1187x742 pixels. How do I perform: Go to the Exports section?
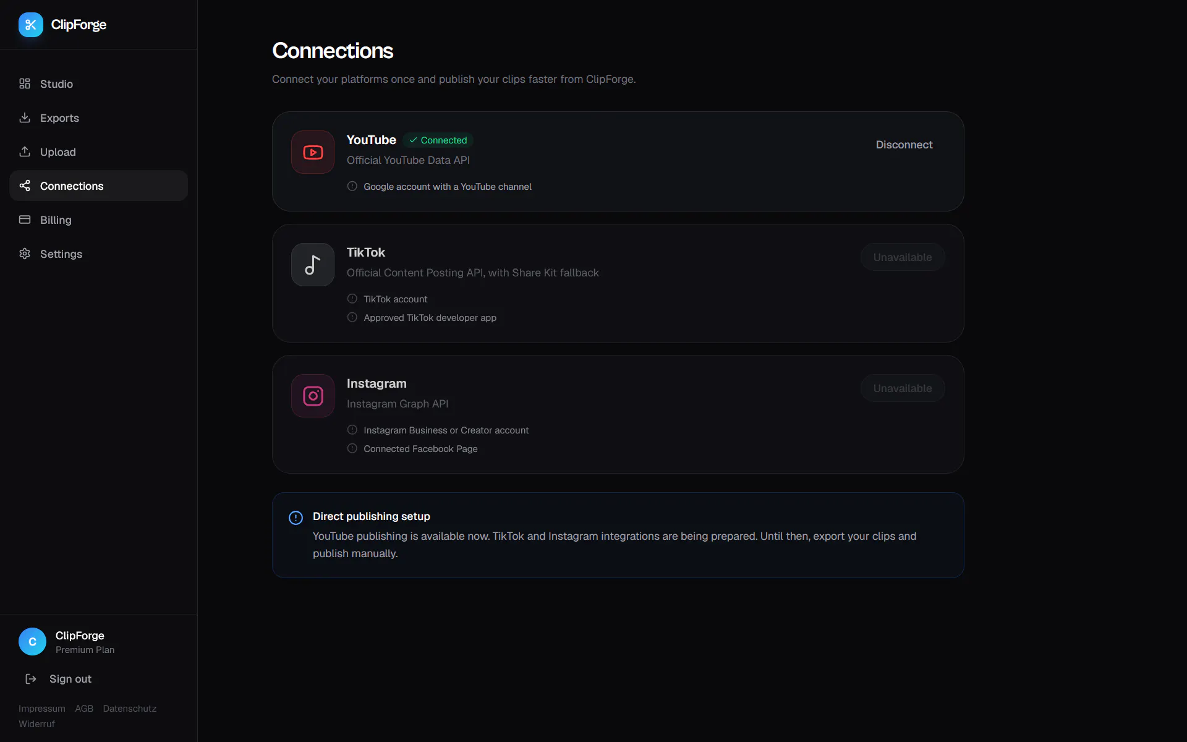98,117
